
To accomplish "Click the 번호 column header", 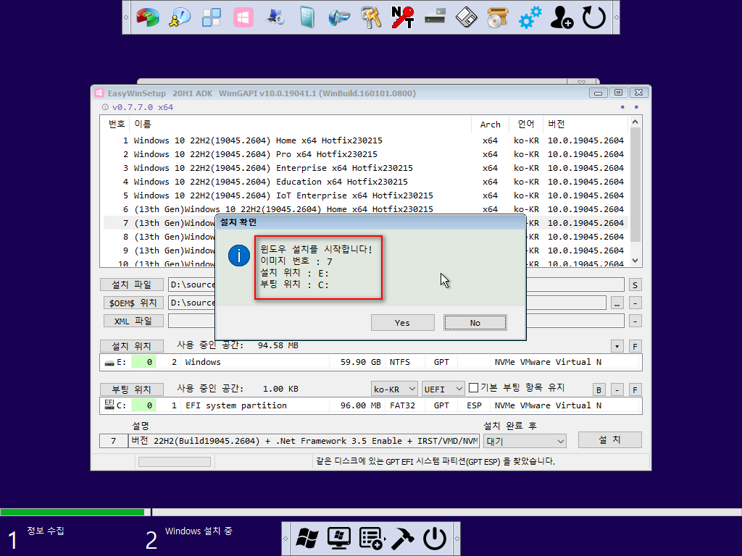I will (116, 124).
